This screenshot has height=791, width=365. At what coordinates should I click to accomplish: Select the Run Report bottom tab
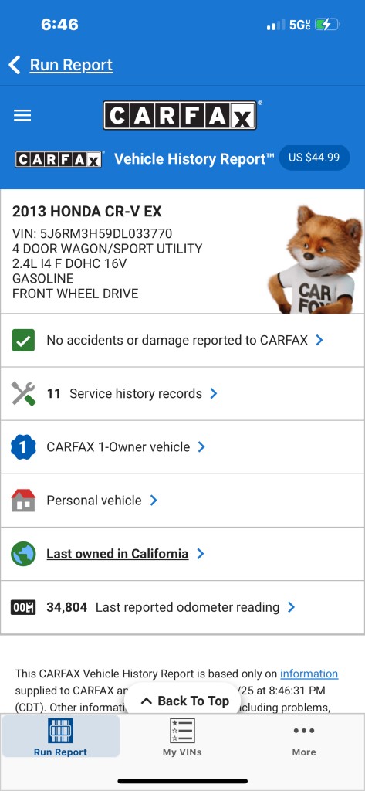click(x=60, y=736)
